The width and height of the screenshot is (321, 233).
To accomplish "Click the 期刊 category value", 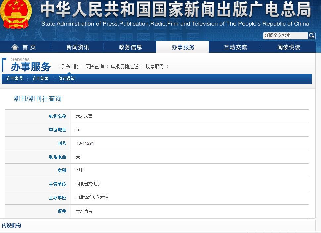I will point(80,170).
